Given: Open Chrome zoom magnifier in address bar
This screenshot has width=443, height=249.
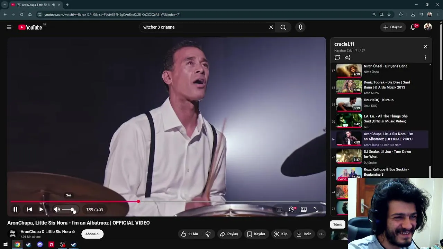Looking at the screenshot, I should click(x=374, y=15).
